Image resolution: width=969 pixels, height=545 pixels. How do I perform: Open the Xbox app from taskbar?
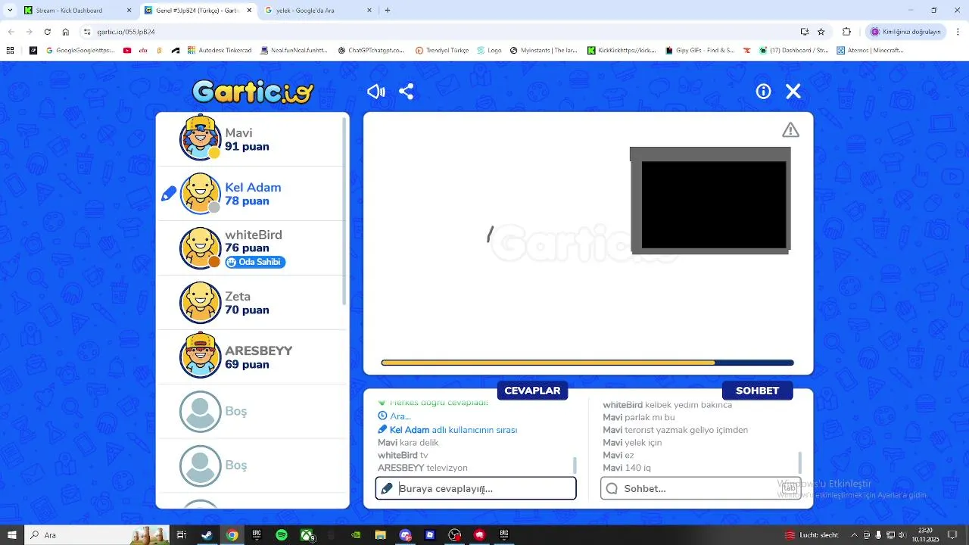[x=307, y=535]
